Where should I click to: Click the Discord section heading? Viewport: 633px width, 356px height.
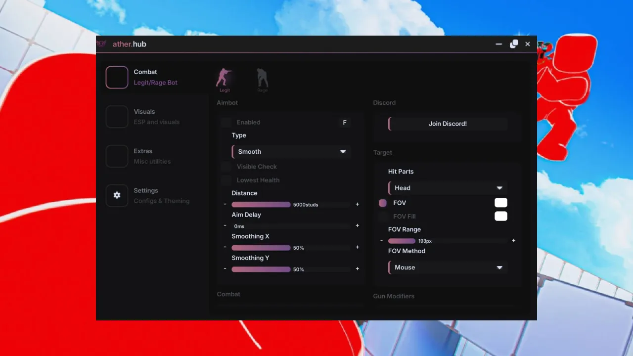point(384,103)
